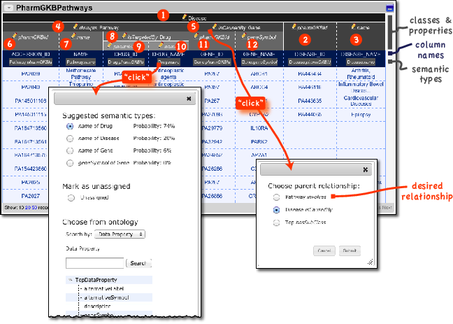The width and height of the screenshot is (453, 324).
Task: Open Gene.geneSymbol semantic type button
Action: tap(259, 62)
